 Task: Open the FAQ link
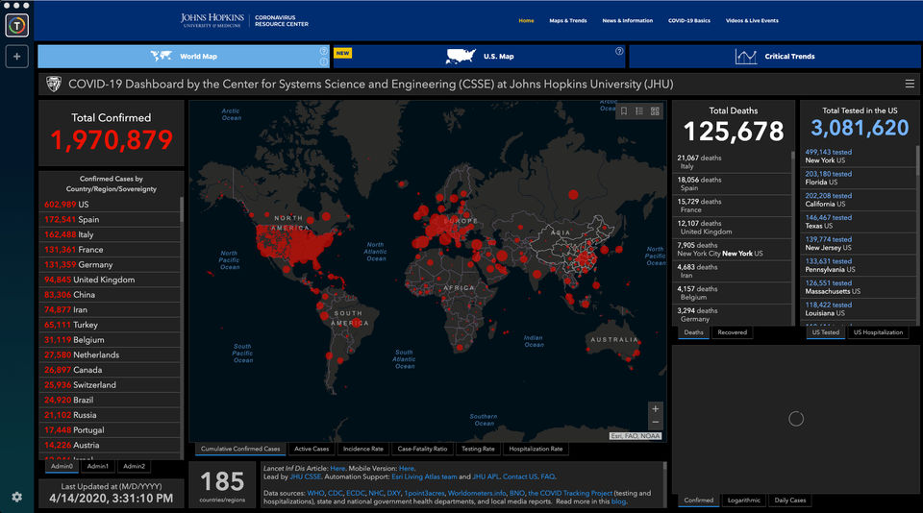pyautogui.click(x=547, y=476)
